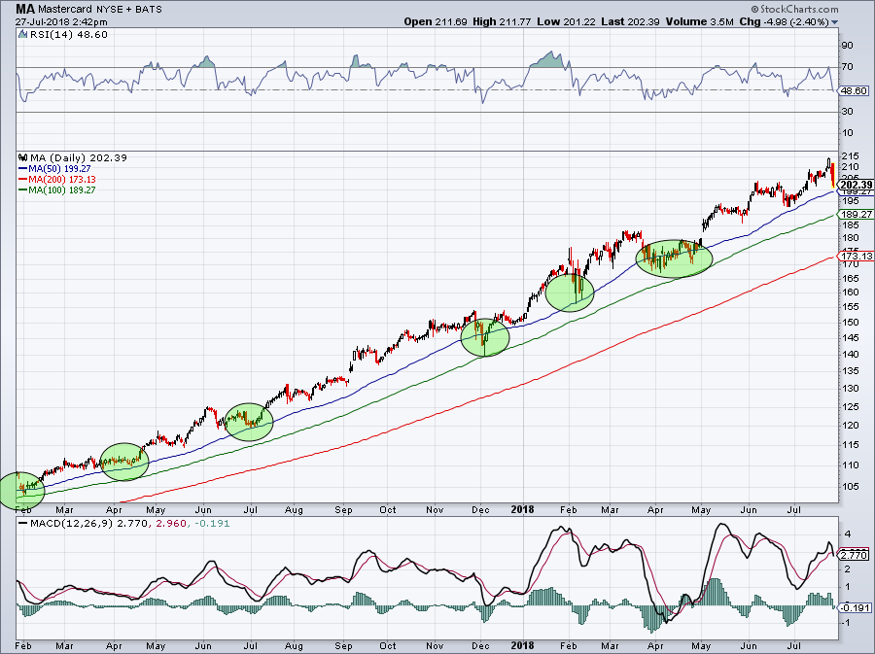This screenshot has height=654, width=875.
Task: Select the Low 201.22 value
Action: tap(567, 22)
